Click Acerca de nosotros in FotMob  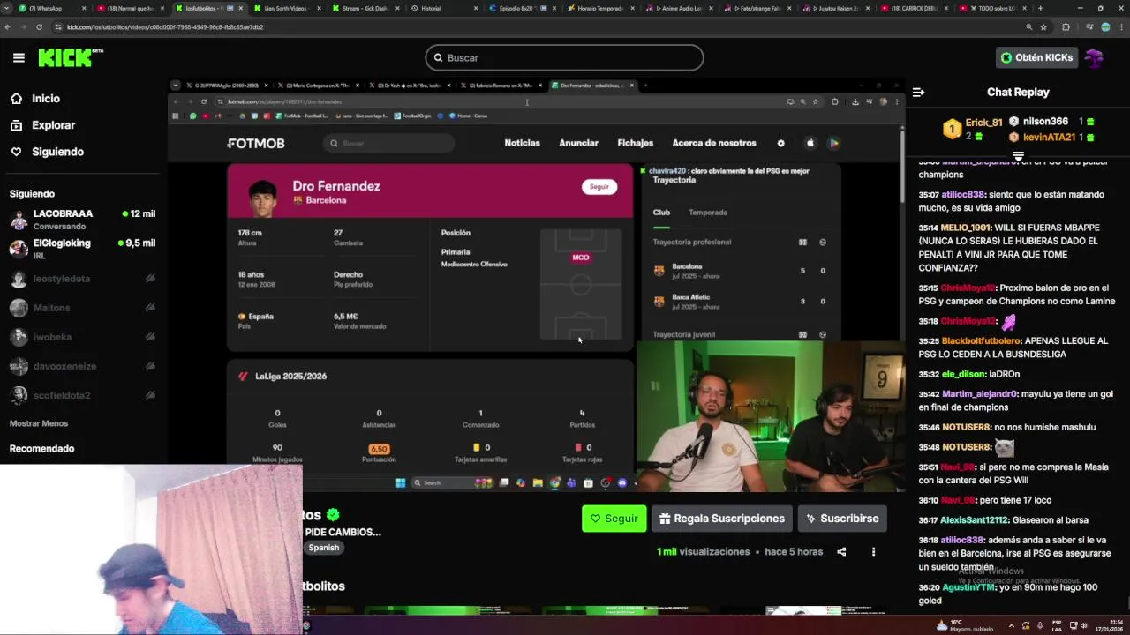point(714,143)
